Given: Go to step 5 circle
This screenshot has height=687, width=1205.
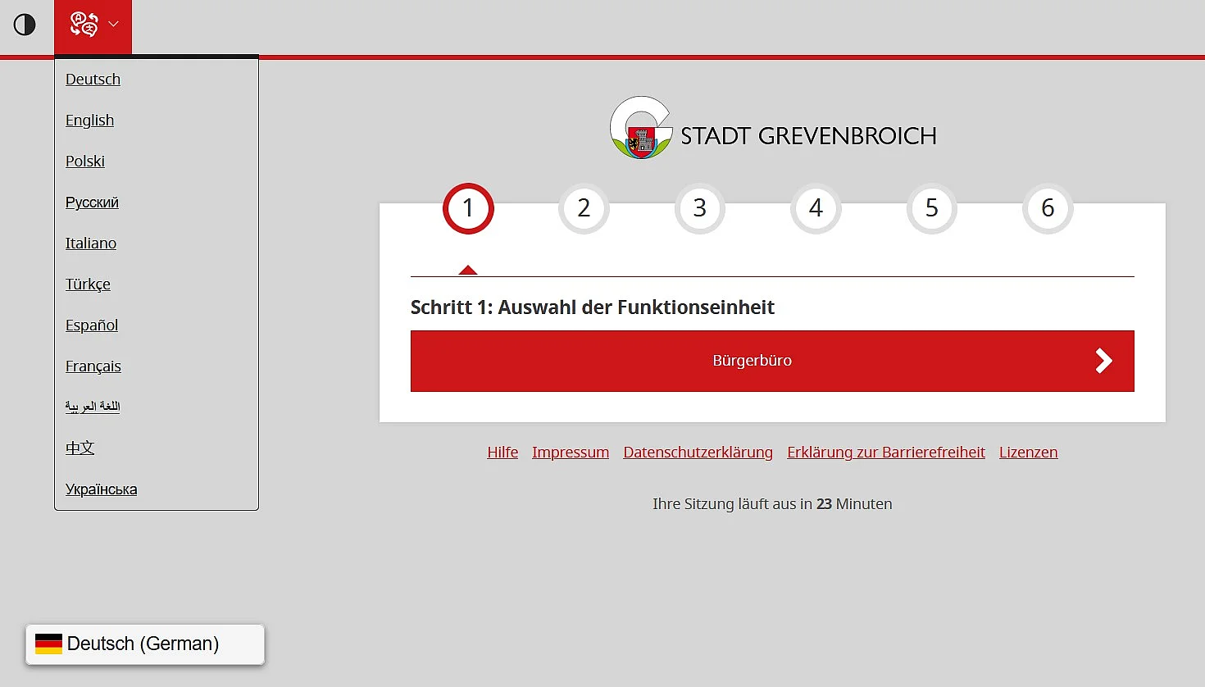Looking at the screenshot, I should coord(932,208).
